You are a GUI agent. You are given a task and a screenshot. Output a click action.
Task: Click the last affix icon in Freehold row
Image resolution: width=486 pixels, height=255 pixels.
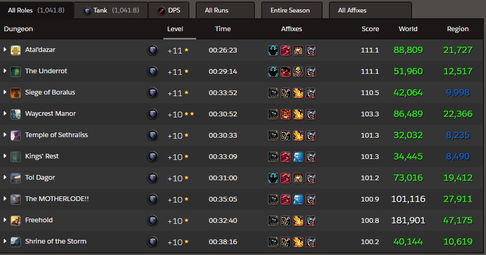tap(311, 221)
